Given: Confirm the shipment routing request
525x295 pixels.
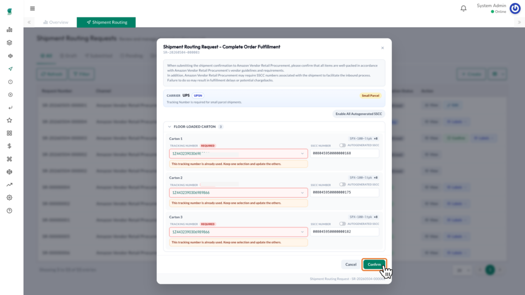Looking at the screenshot, I should pos(374,264).
